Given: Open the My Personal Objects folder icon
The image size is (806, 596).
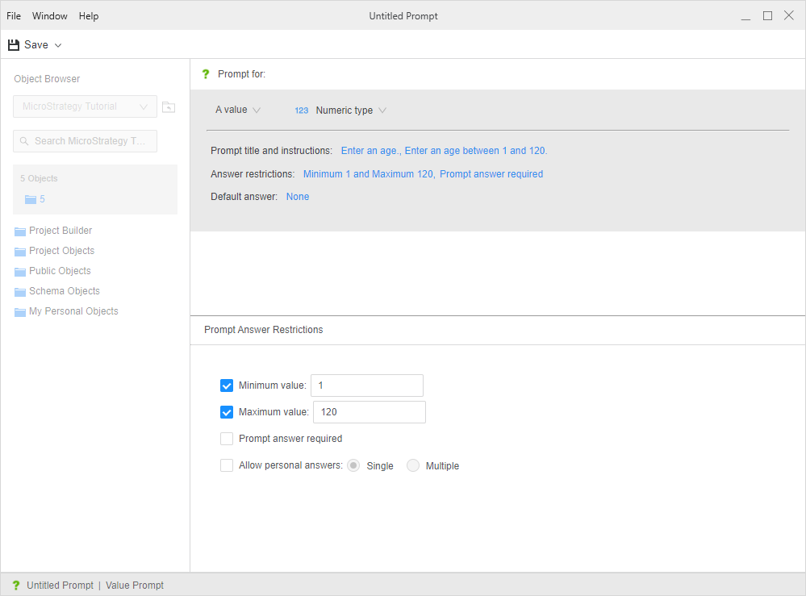Looking at the screenshot, I should click(x=20, y=312).
